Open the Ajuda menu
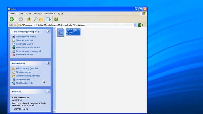Viewport: 203px width, 114px height. coord(61,13)
